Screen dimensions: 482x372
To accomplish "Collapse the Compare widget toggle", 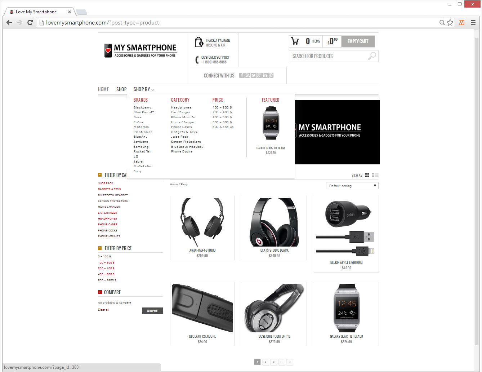I will [x=100, y=292].
